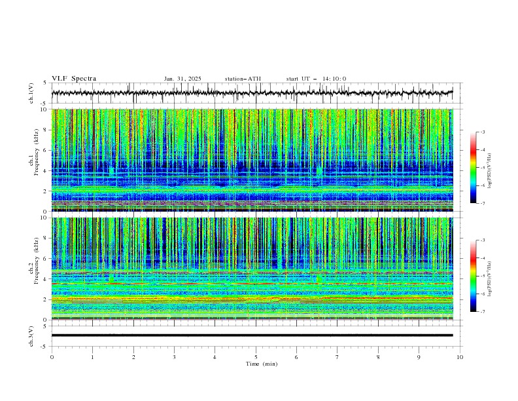Click the ch.2 PSD color bar

tap(474, 276)
